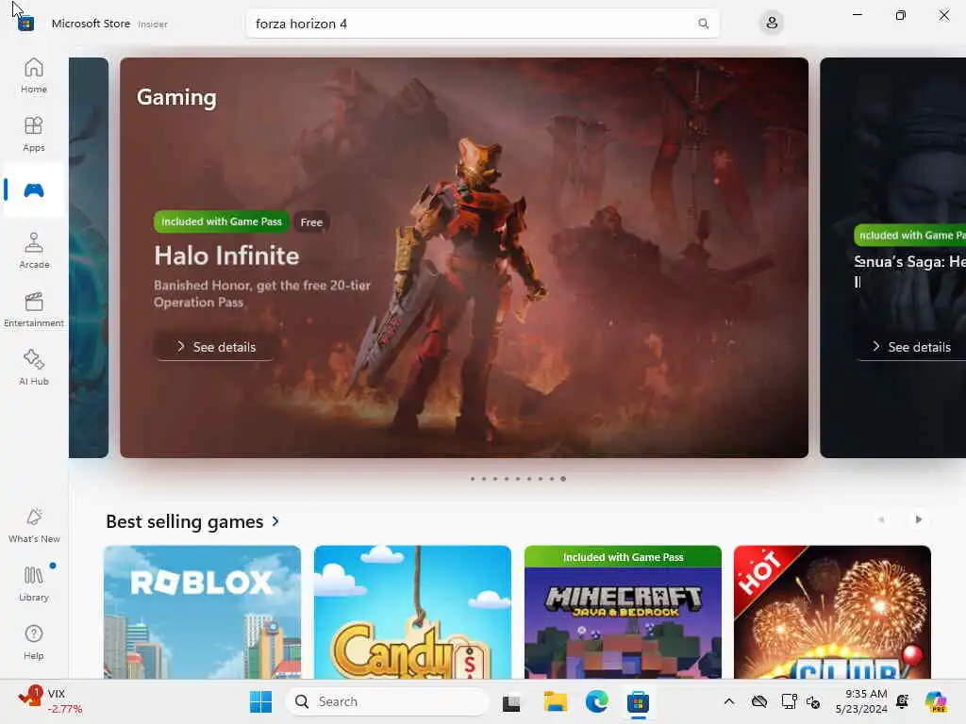The width and height of the screenshot is (966, 724).
Task: Open the Minecraft Java & Bedrock tile
Action: 623,612
